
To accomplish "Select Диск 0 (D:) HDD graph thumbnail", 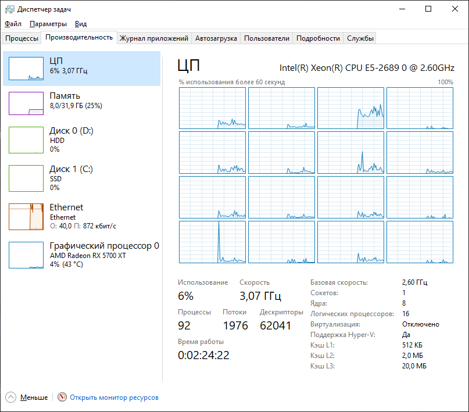I will point(26,140).
